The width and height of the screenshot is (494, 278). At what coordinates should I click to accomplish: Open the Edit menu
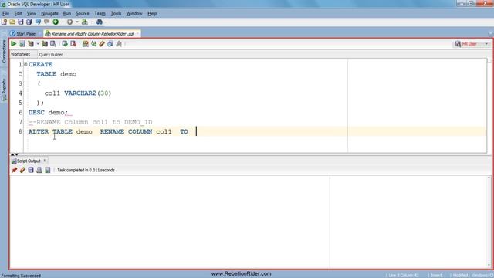18,14
